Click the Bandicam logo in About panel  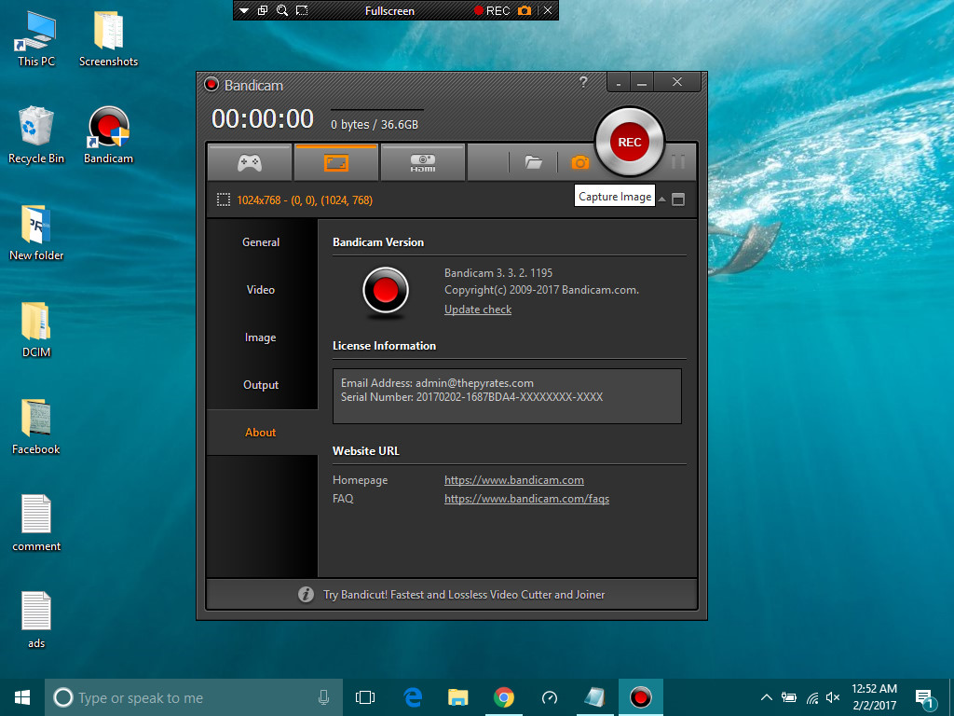(386, 291)
